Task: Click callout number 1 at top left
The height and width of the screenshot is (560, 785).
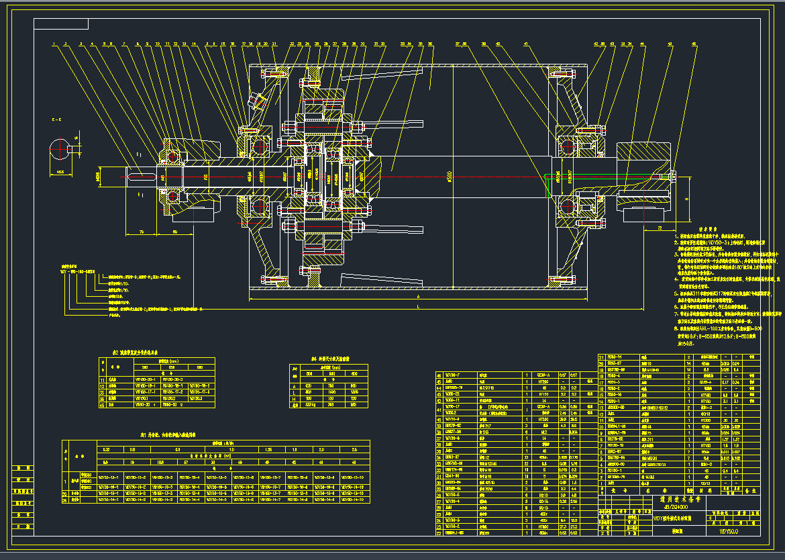Action: (52, 44)
